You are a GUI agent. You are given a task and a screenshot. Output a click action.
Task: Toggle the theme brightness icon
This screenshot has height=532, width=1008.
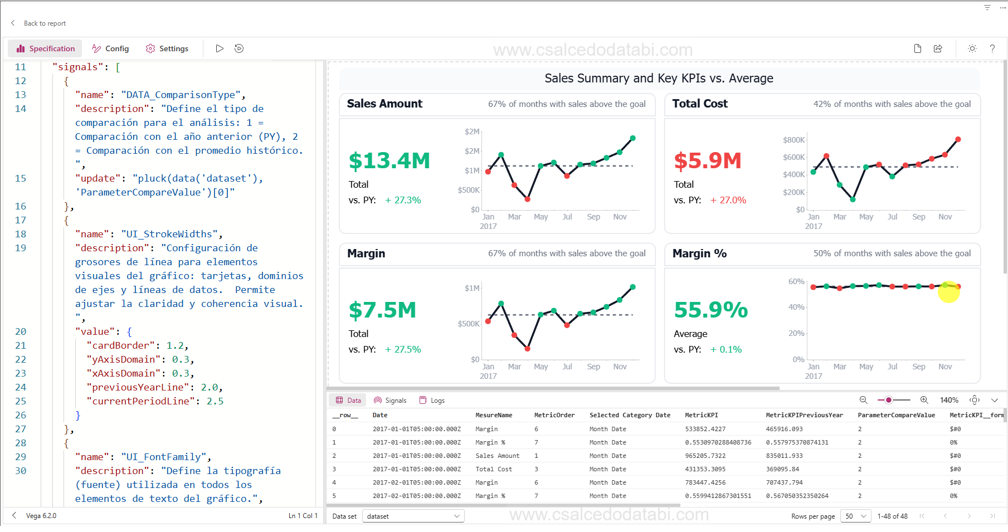pyautogui.click(x=972, y=48)
